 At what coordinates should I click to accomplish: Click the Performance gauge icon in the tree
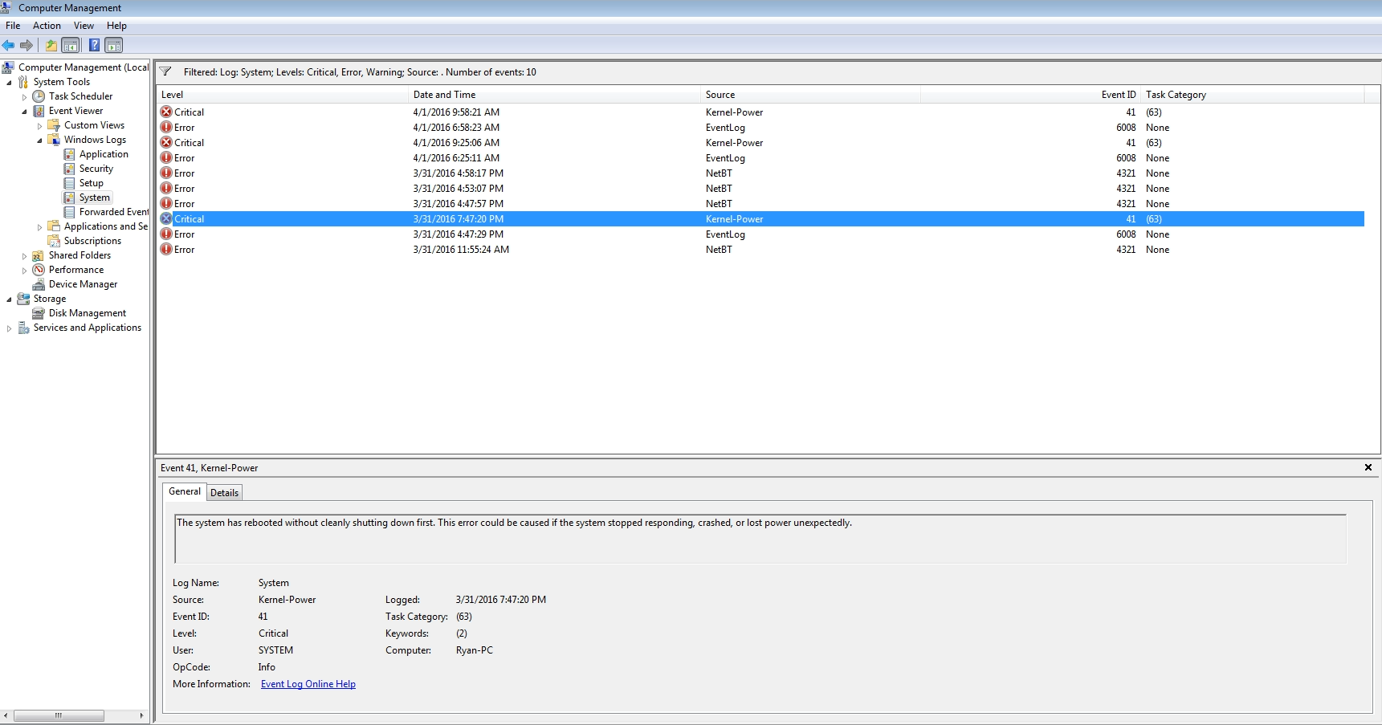point(39,270)
